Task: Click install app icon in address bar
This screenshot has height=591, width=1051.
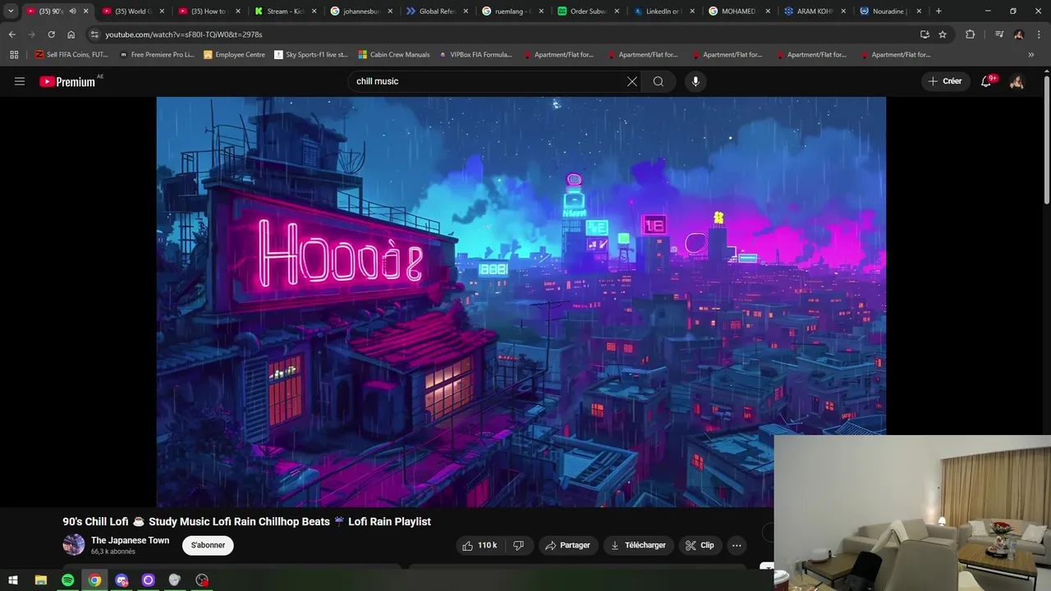Action: [x=925, y=34]
